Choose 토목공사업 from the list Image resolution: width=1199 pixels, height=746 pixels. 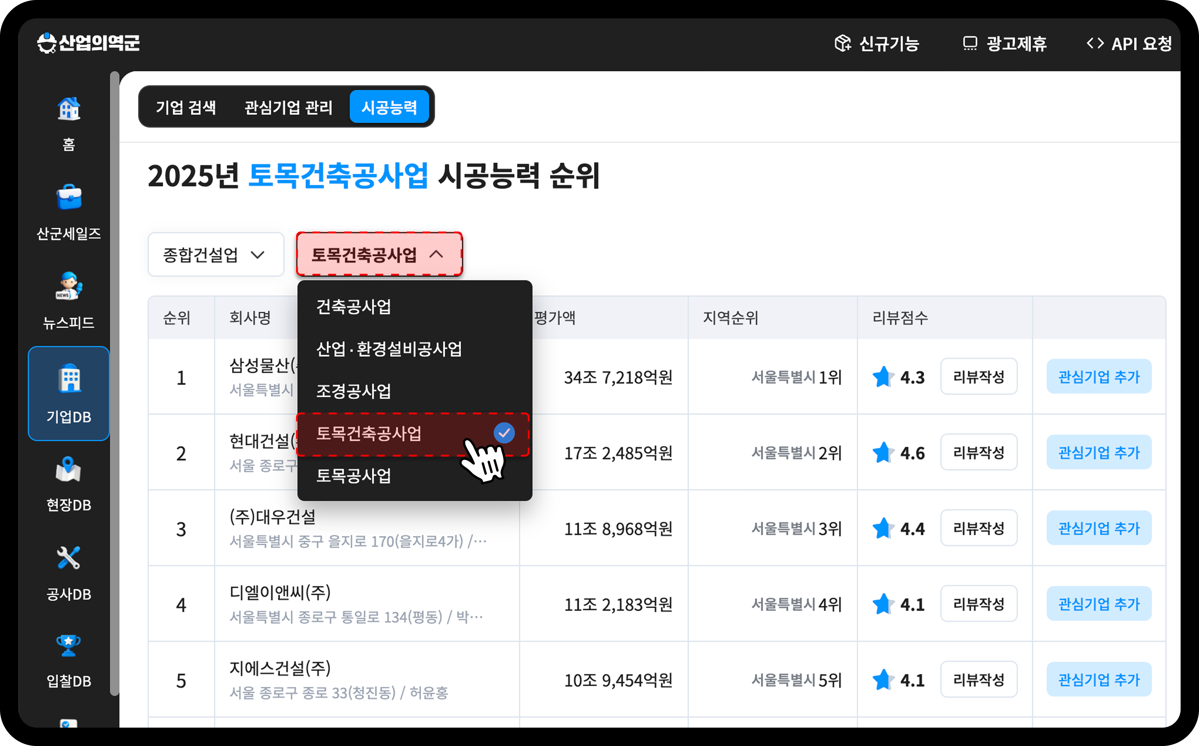(x=415, y=476)
